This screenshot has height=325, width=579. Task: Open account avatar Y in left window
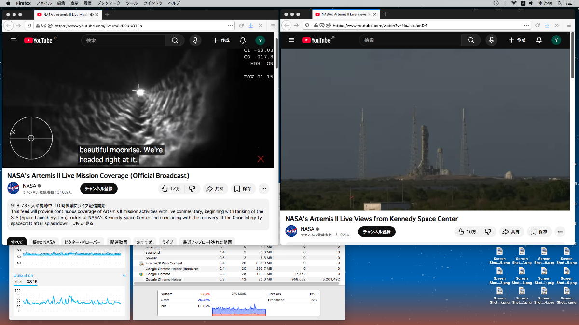pos(260,40)
